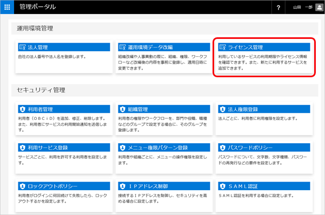The width and height of the screenshot is (325, 215).
Task: Click description starting 利用者（ＯＢＣｉＤ）を追加
Action: tap(62, 124)
